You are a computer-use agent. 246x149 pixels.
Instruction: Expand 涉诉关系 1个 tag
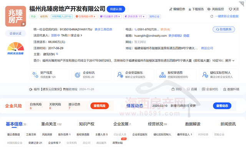pyautogui.click(x=135, y=17)
